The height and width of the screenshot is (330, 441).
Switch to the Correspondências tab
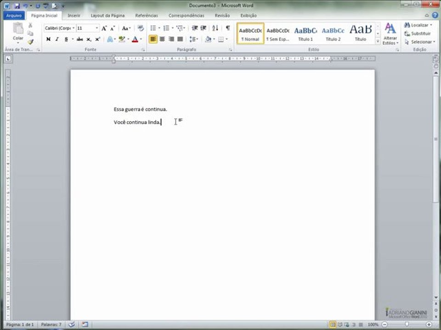[x=187, y=16]
